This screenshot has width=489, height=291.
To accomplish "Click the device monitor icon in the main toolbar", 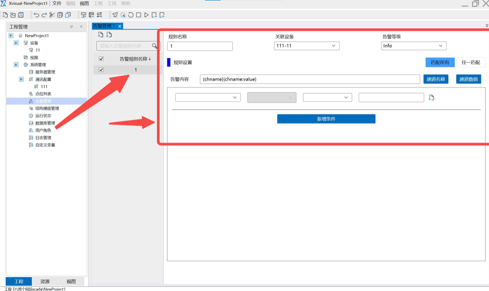I will pyautogui.click(x=83, y=15).
